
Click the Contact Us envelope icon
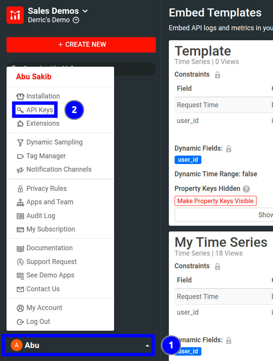20,289
